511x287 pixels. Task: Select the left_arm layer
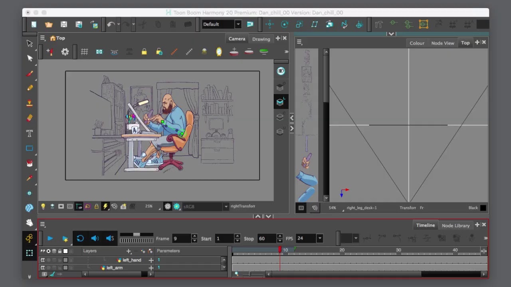pos(115,267)
